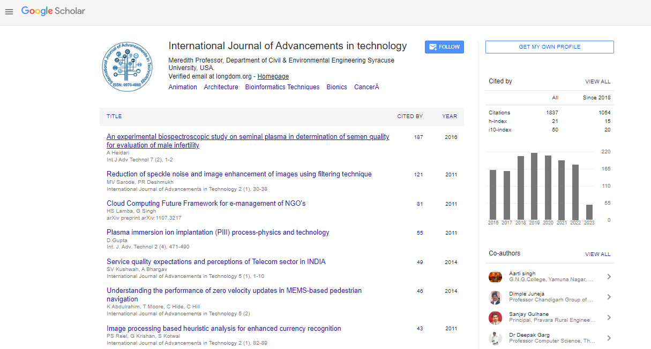
Task: Select the Bioinformatics Techniques topic link
Action: tap(282, 87)
